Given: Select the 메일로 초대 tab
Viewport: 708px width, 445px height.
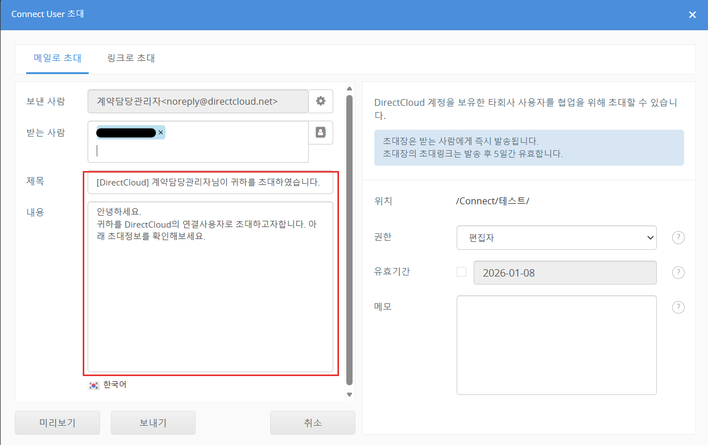Looking at the screenshot, I should click(x=57, y=58).
